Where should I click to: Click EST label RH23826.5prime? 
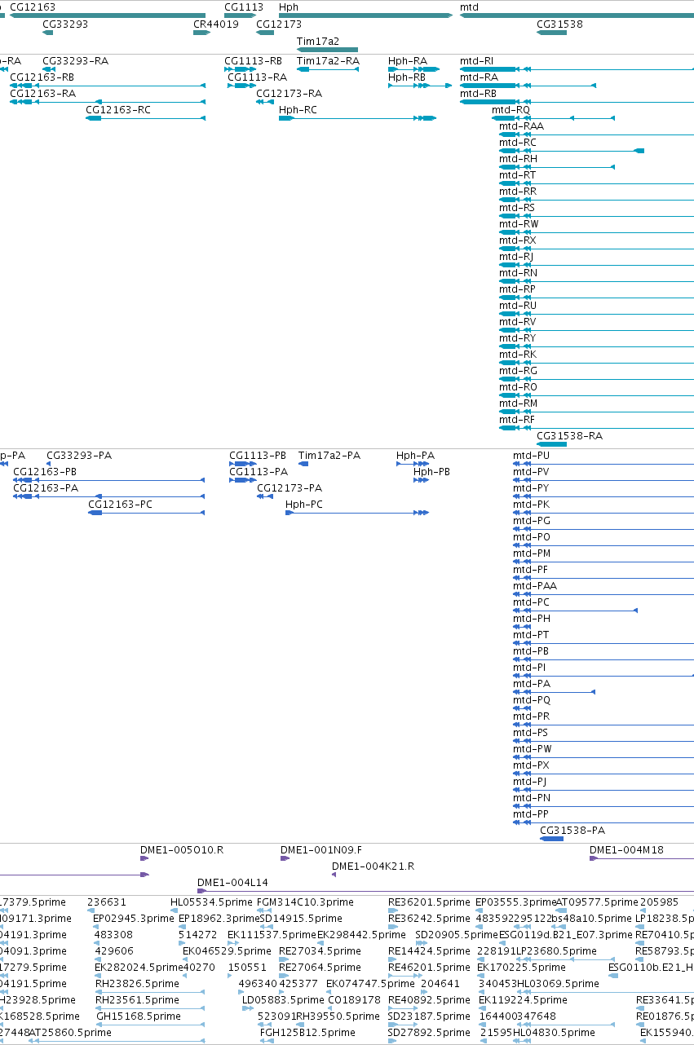(x=137, y=984)
